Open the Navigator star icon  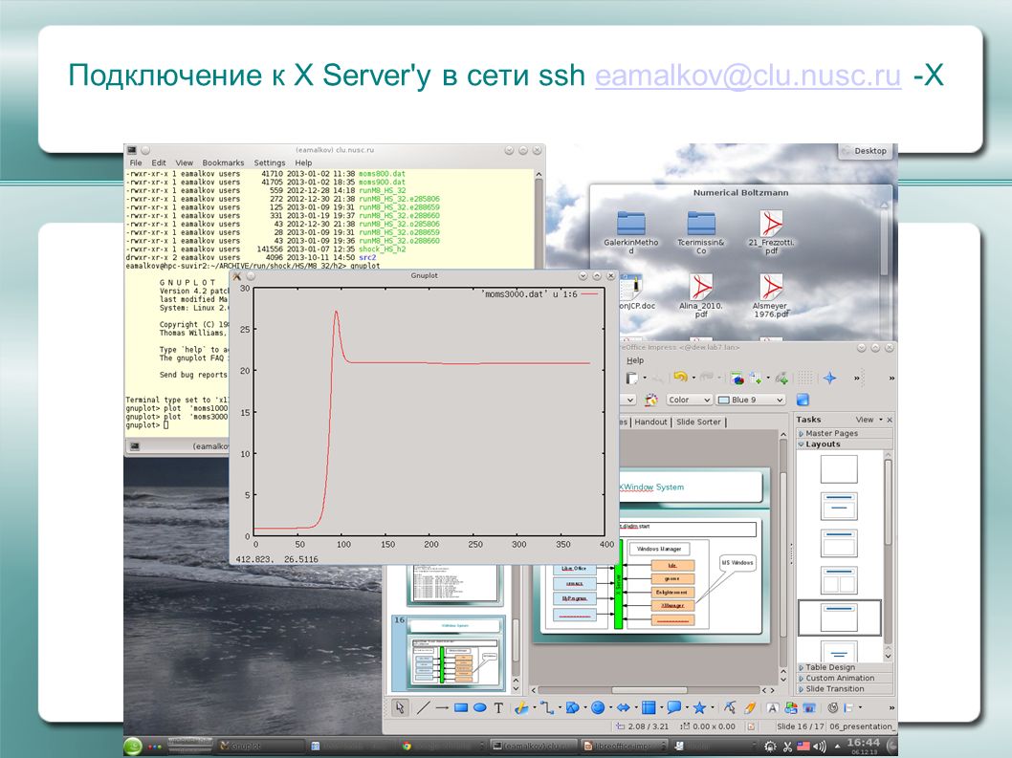[x=830, y=378]
